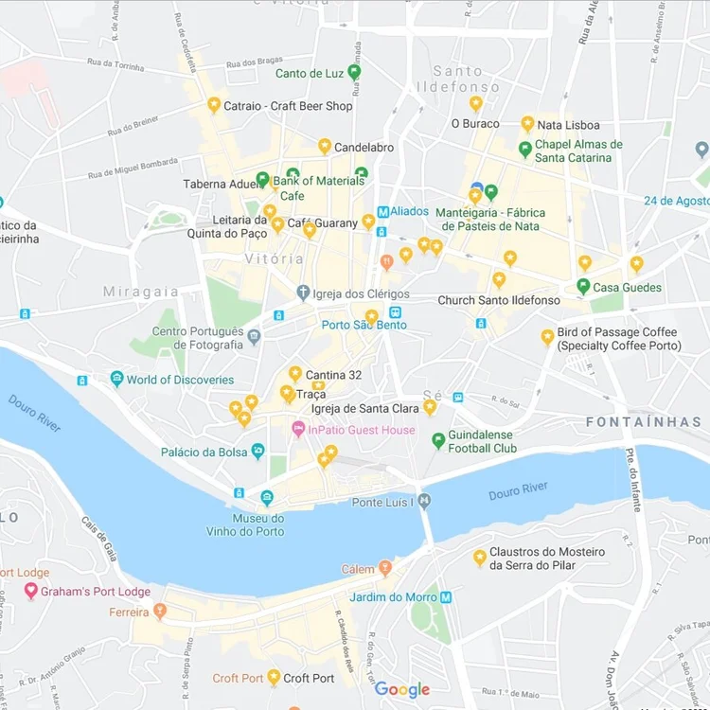Open the Graham's Port Lodge heart pin
Viewport: 710px width, 710px height.
tap(30, 591)
